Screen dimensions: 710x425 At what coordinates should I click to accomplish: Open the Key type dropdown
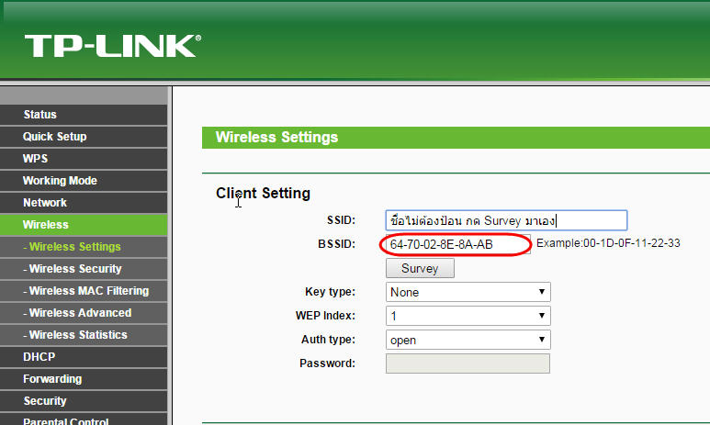(468, 292)
